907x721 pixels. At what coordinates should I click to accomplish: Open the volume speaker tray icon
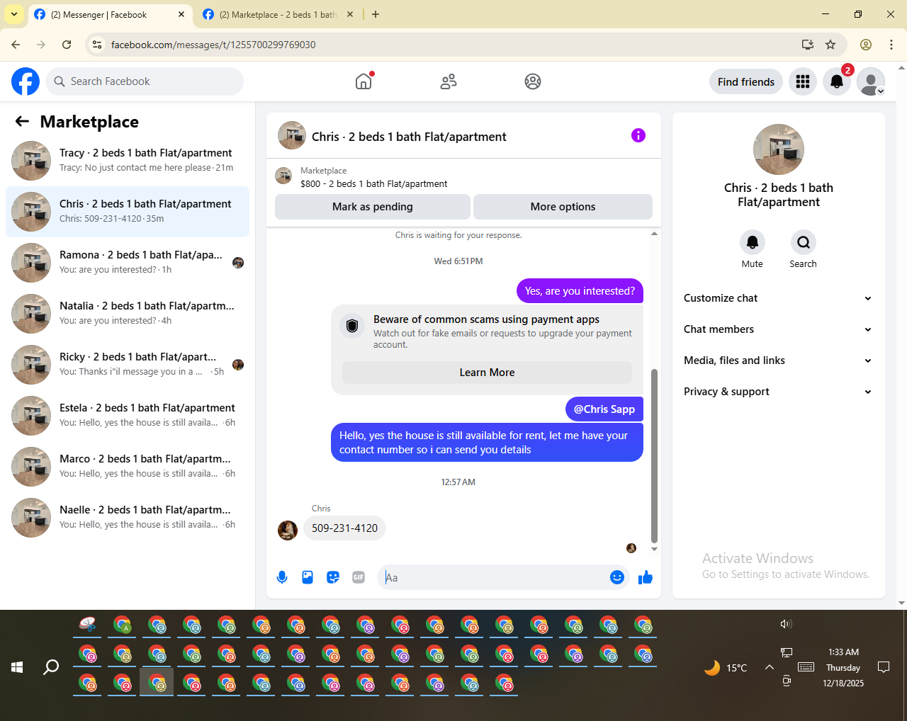786,624
